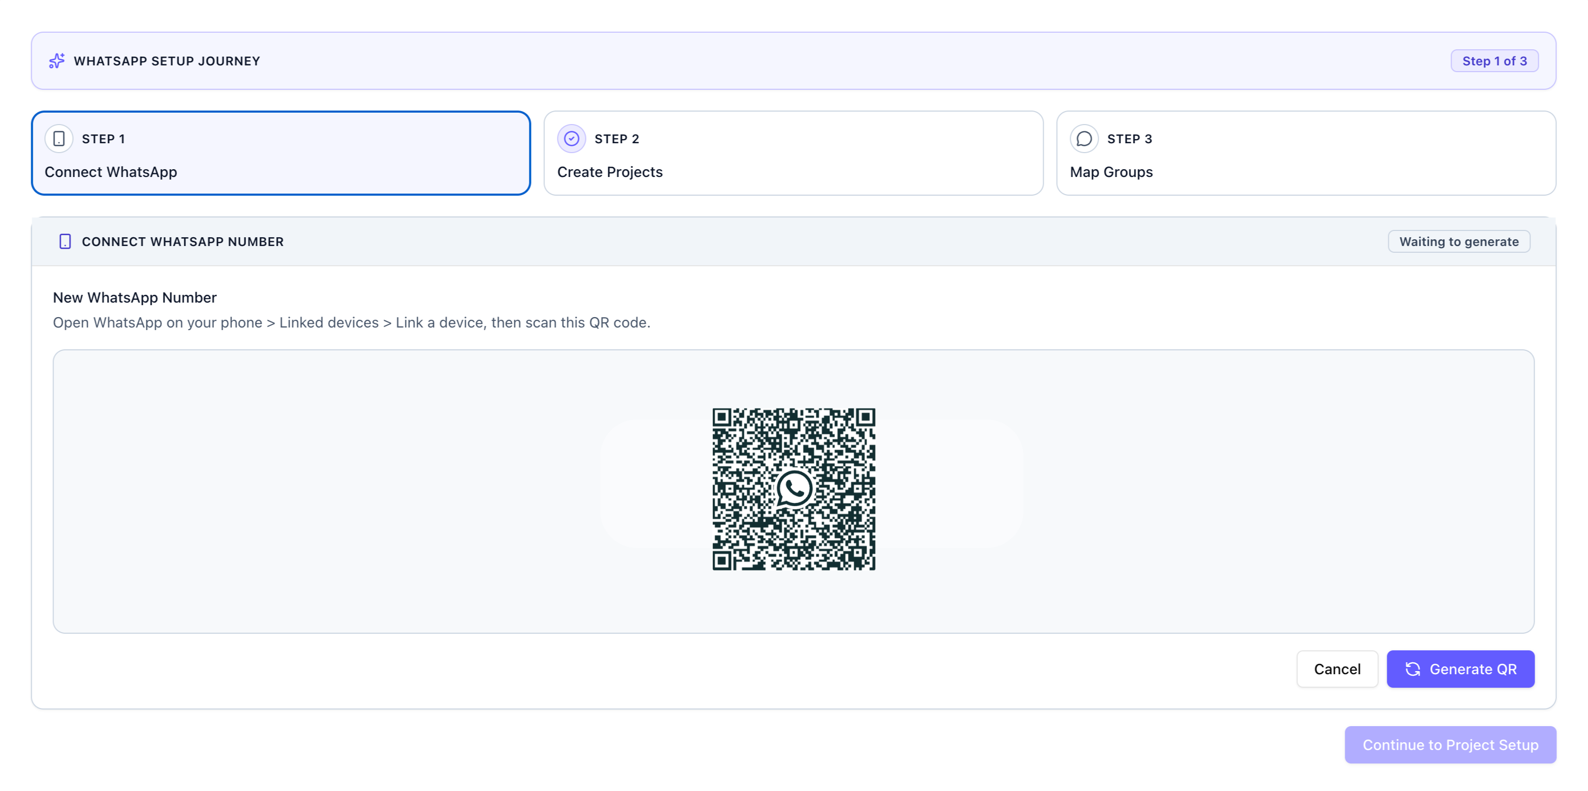Click the STEP 2 label

click(617, 139)
